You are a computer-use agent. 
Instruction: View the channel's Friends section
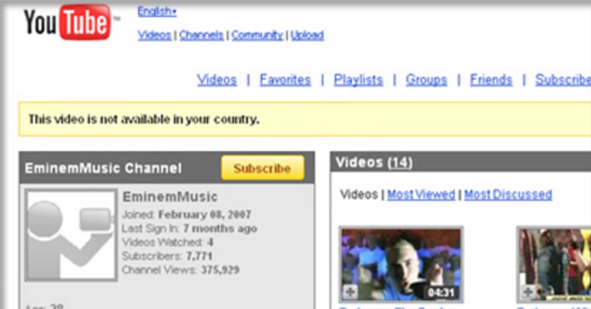tap(491, 80)
